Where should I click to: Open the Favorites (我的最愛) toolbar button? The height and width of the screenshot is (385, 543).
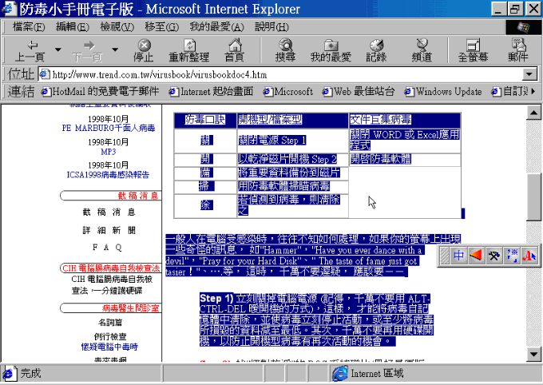click(331, 50)
